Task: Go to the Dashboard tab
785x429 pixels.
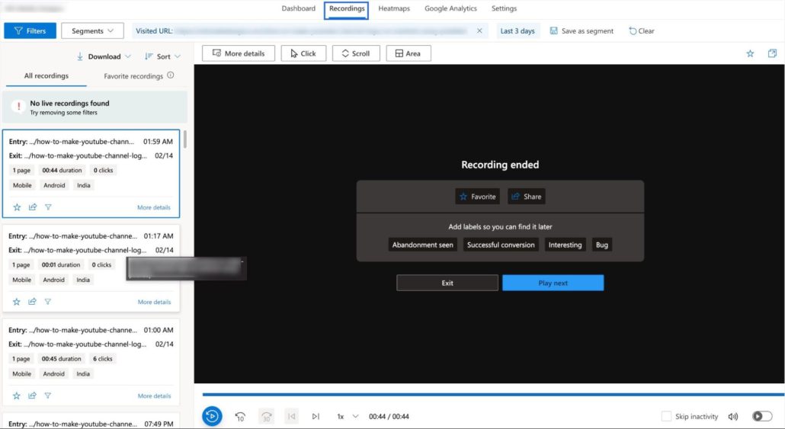Action: click(x=299, y=8)
